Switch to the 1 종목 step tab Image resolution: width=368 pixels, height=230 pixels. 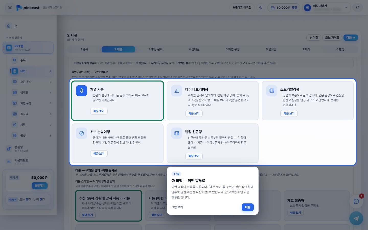85,49
